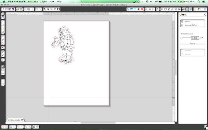The height and width of the screenshot is (130, 208).
Task: Click the Redo arrow icon
Action: tap(40, 9)
